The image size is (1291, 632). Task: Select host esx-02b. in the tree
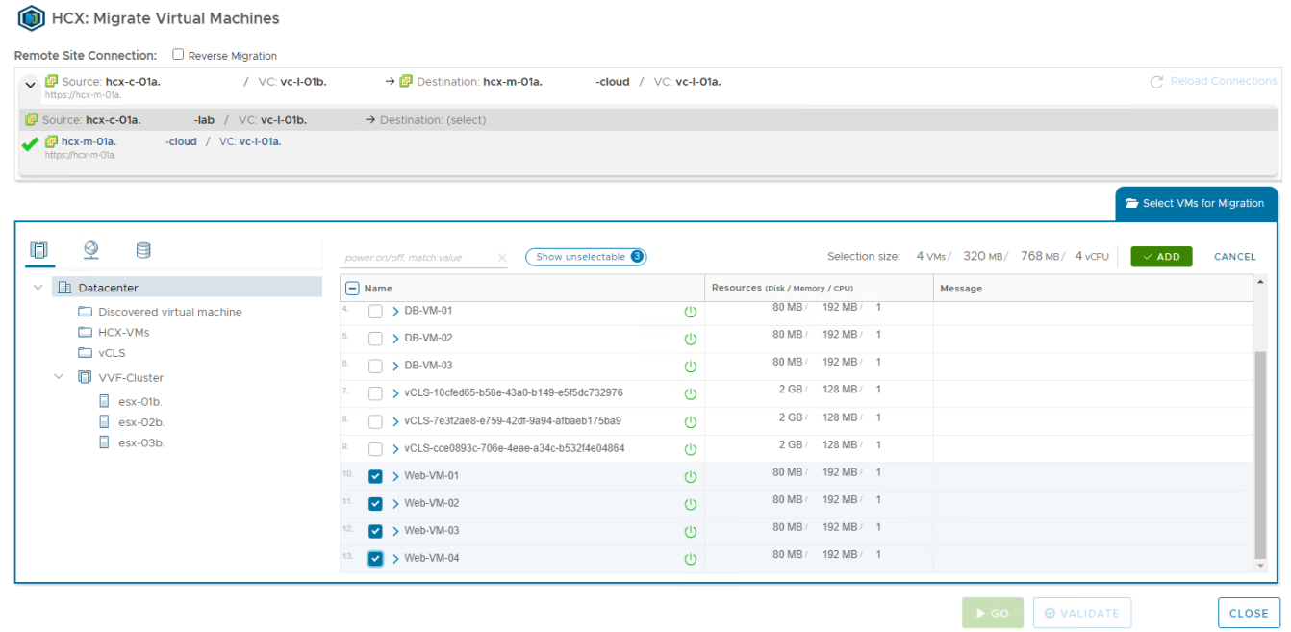click(141, 422)
